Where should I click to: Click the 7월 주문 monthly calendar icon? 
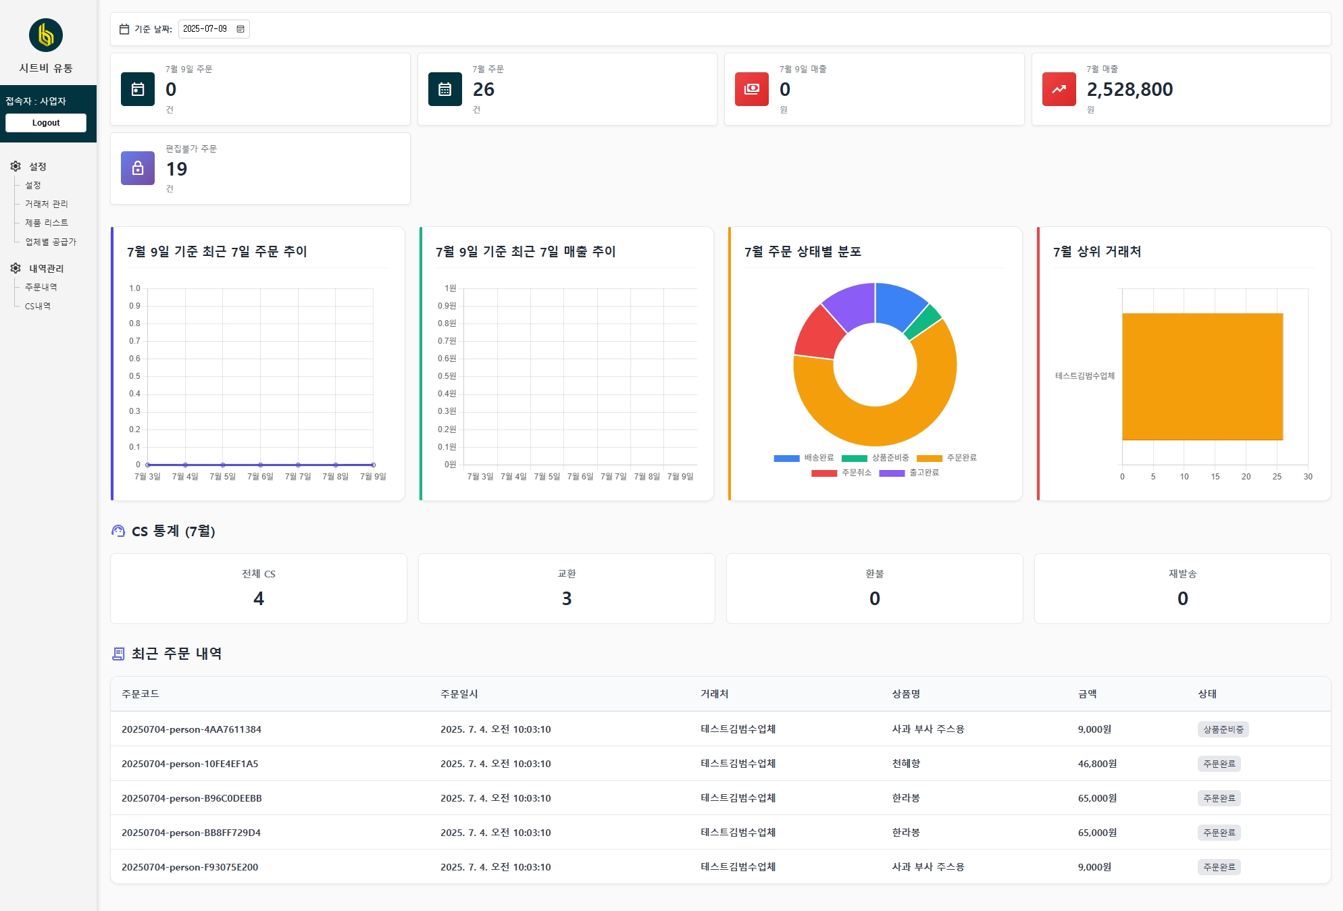[445, 89]
